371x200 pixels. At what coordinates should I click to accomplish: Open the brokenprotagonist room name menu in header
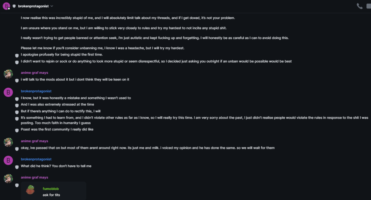tap(33, 6)
